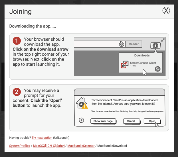178x157 pixels.
Task: Click the Open button in consent illustration
Action: (152, 121)
